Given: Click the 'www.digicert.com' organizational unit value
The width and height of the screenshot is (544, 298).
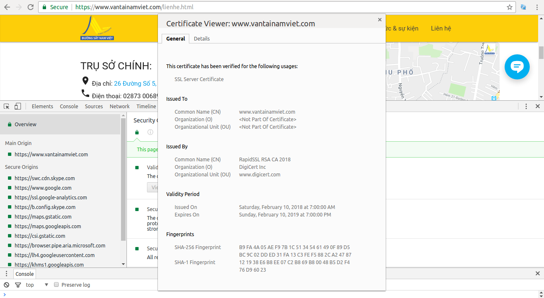Looking at the screenshot, I should tap(260, 174).
